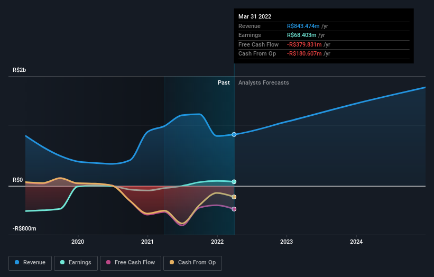Click the Mar 31 2022 tooltip date
434x277 pixels.
[x=255, y=16]
